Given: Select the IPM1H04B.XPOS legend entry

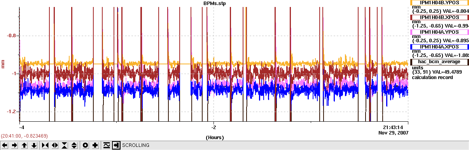Looking at the screenshot, I should pyautogui.click(x=439, y=17).
